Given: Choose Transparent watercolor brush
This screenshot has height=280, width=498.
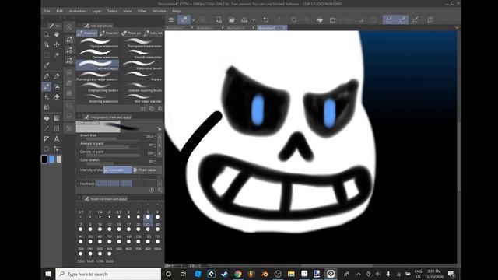Looking at the screenshot, I should click(142, 44).
